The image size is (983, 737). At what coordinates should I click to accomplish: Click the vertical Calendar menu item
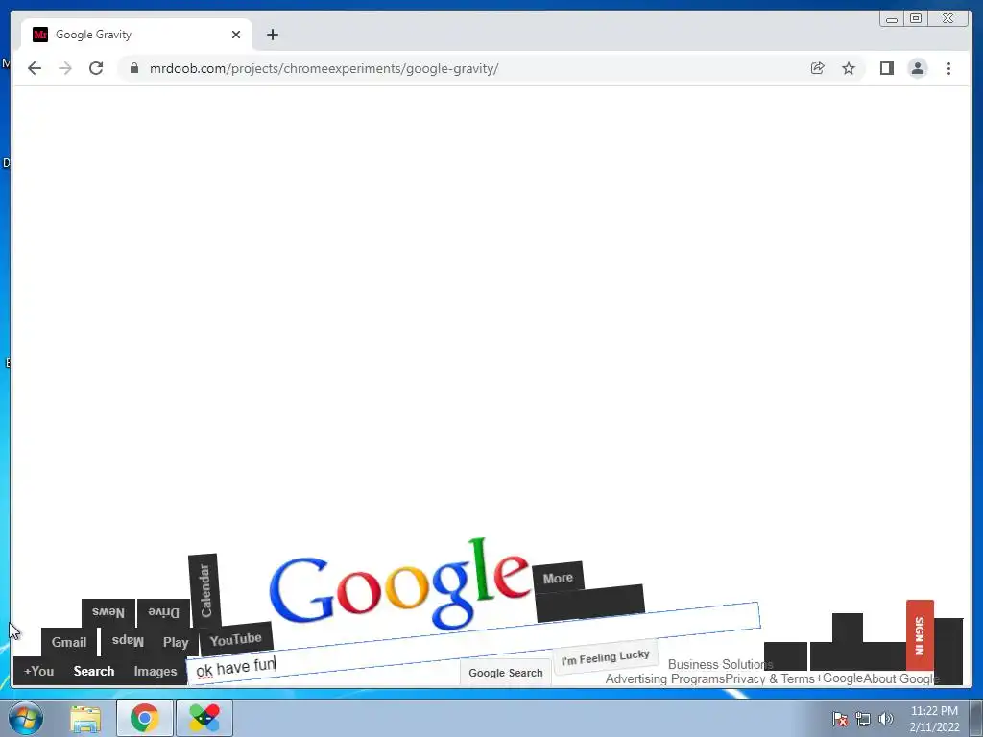(204, 590)
